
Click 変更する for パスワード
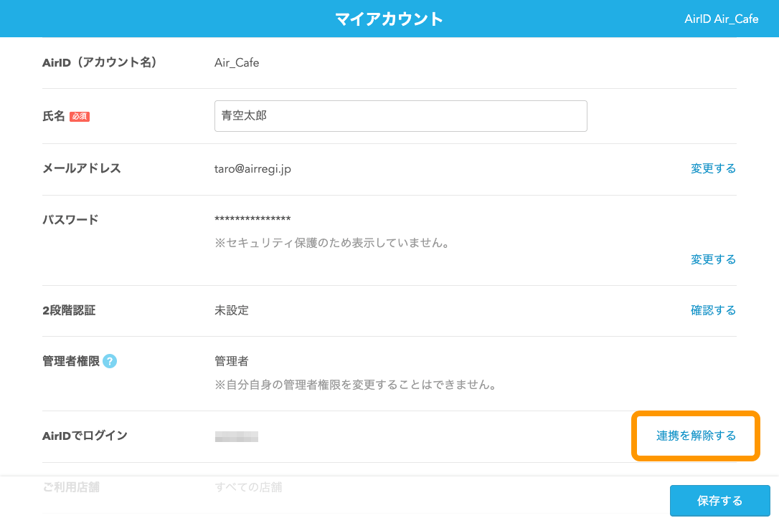tap(713, 259)
